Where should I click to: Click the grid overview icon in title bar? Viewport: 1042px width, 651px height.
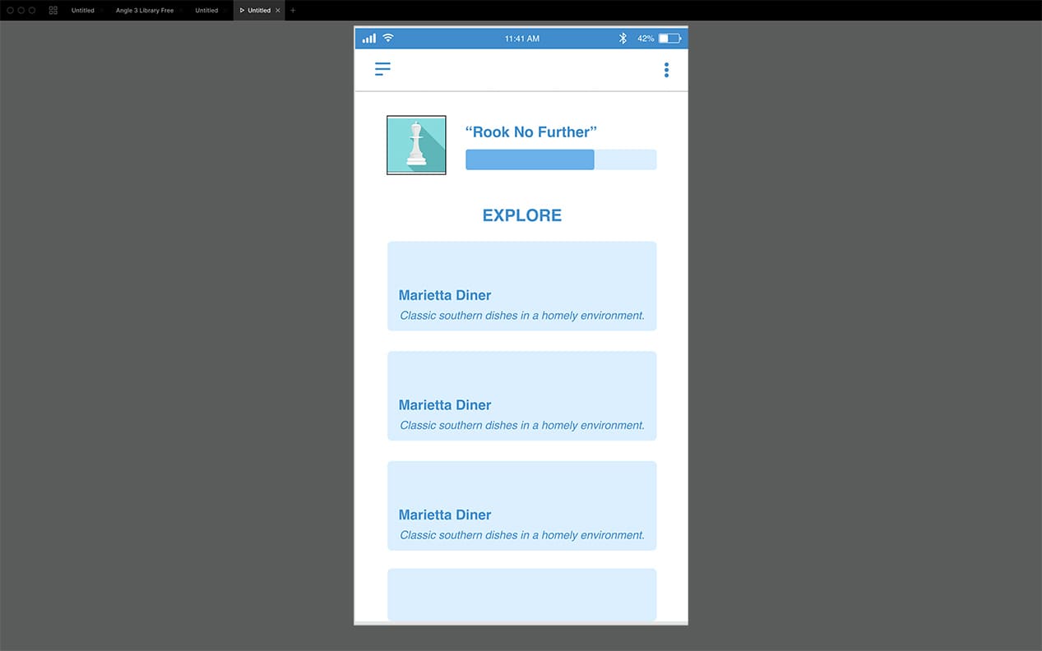(x=53, y=11)
